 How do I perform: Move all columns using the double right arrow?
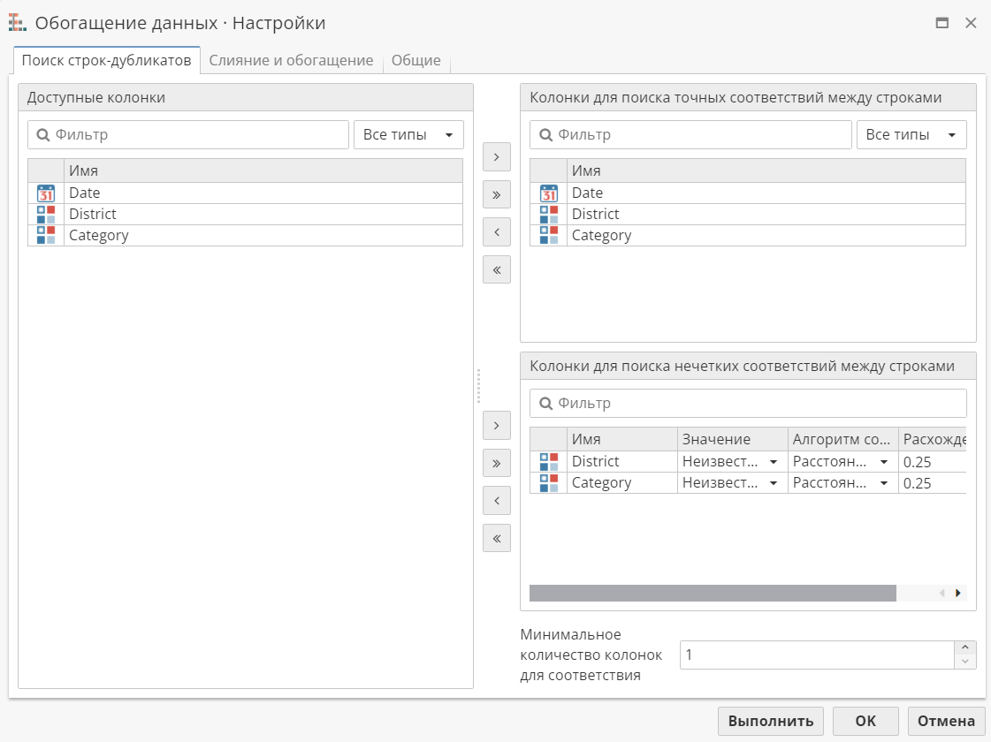point(496,194)
